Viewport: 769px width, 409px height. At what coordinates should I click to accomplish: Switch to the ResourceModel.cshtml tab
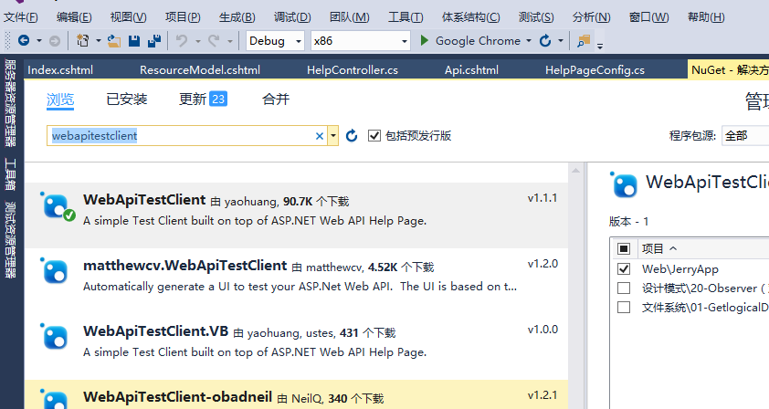pos(200,70)
